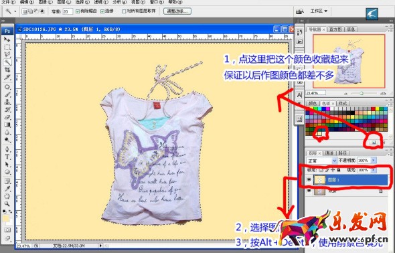Image resolution: width=395 pixels, height=253 pixels.
Task: Click the tolerance (容差) input field
Action: [68, 11]
